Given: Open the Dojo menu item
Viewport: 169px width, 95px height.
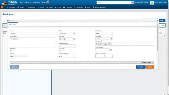Looking at the screenshot, I should 21,3.
